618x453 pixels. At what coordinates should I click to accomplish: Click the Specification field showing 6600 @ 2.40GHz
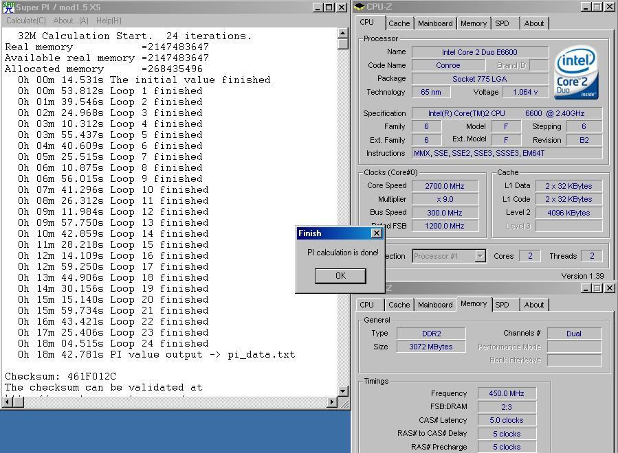tap(507, 113)
